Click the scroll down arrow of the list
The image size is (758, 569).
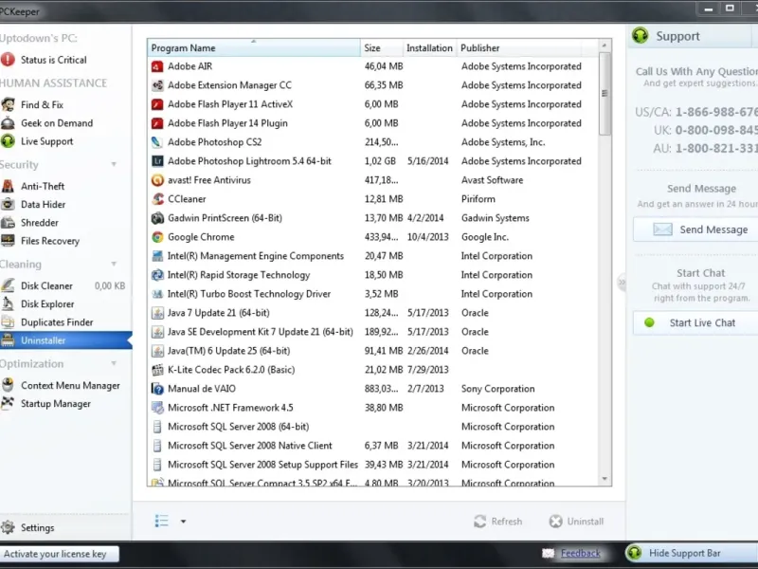[605, 479]
